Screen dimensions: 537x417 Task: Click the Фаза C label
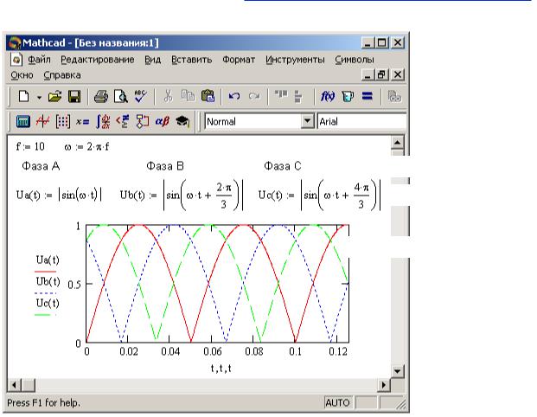click(x=283, y=166)
